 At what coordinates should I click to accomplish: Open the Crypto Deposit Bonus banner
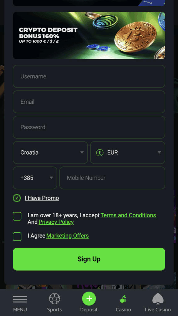point(89,35)
